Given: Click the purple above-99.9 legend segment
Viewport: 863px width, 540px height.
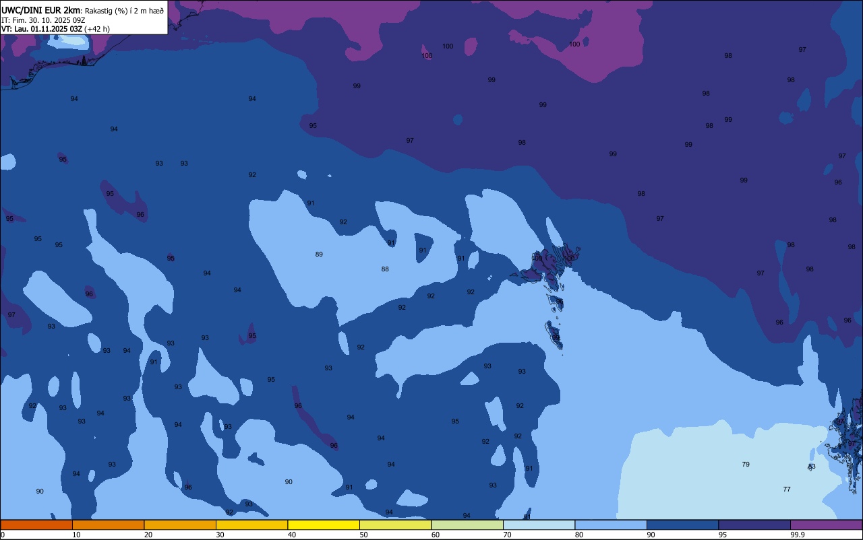Looking at the screenshot, I should (x=826, y=525).
